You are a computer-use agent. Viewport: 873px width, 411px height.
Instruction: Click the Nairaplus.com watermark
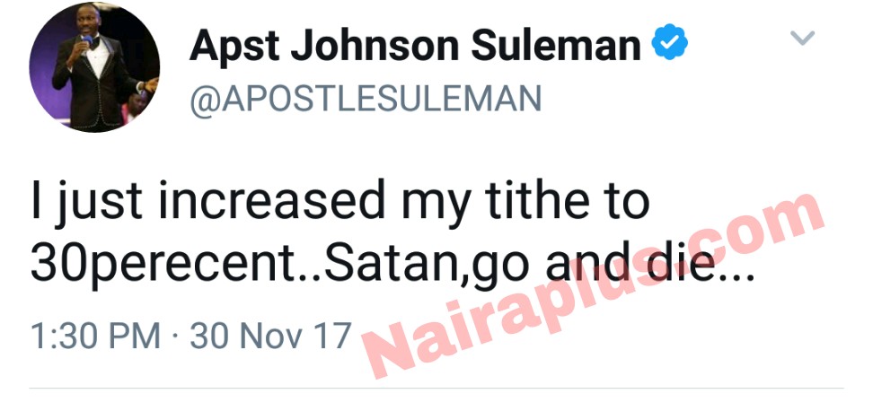(x=591, y=286)
